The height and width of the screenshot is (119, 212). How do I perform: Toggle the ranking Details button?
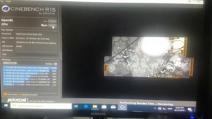coord(55,64)
